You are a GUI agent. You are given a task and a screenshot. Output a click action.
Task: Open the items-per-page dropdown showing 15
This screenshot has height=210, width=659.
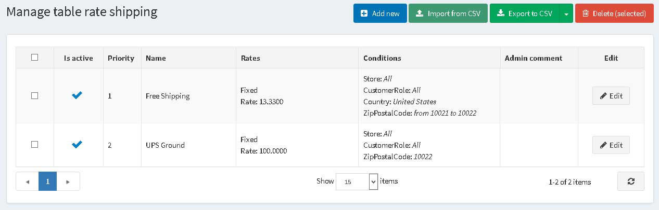coord(357,181)
